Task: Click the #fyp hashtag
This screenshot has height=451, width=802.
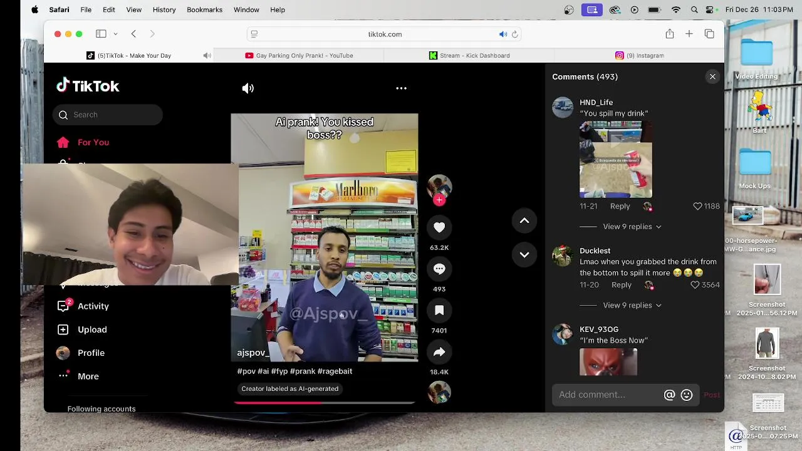Action: point(279,371)
